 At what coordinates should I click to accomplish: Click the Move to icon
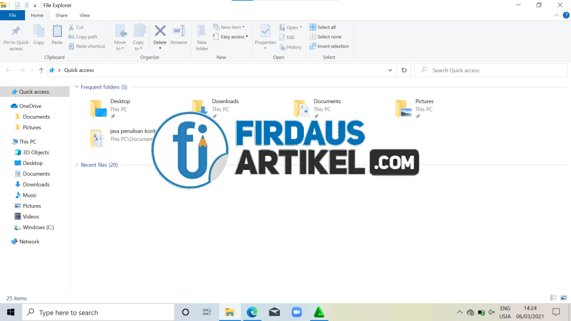click(x=120, y=31)
